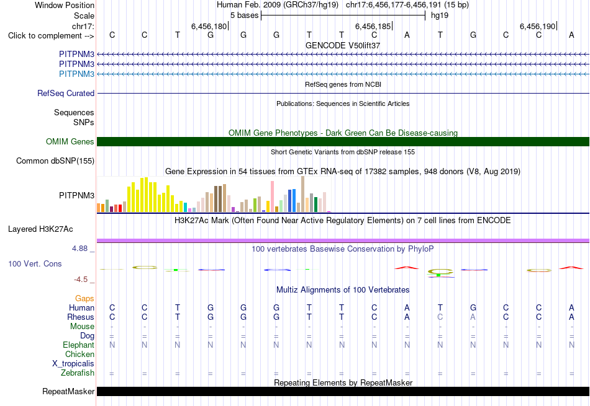Open the Layered H3K27Ac track label
The height and width of the screenshot is (406, 590).
coord(40,229)
